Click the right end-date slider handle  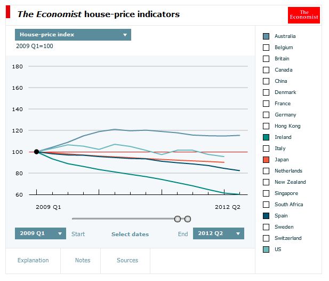point(188,219)
